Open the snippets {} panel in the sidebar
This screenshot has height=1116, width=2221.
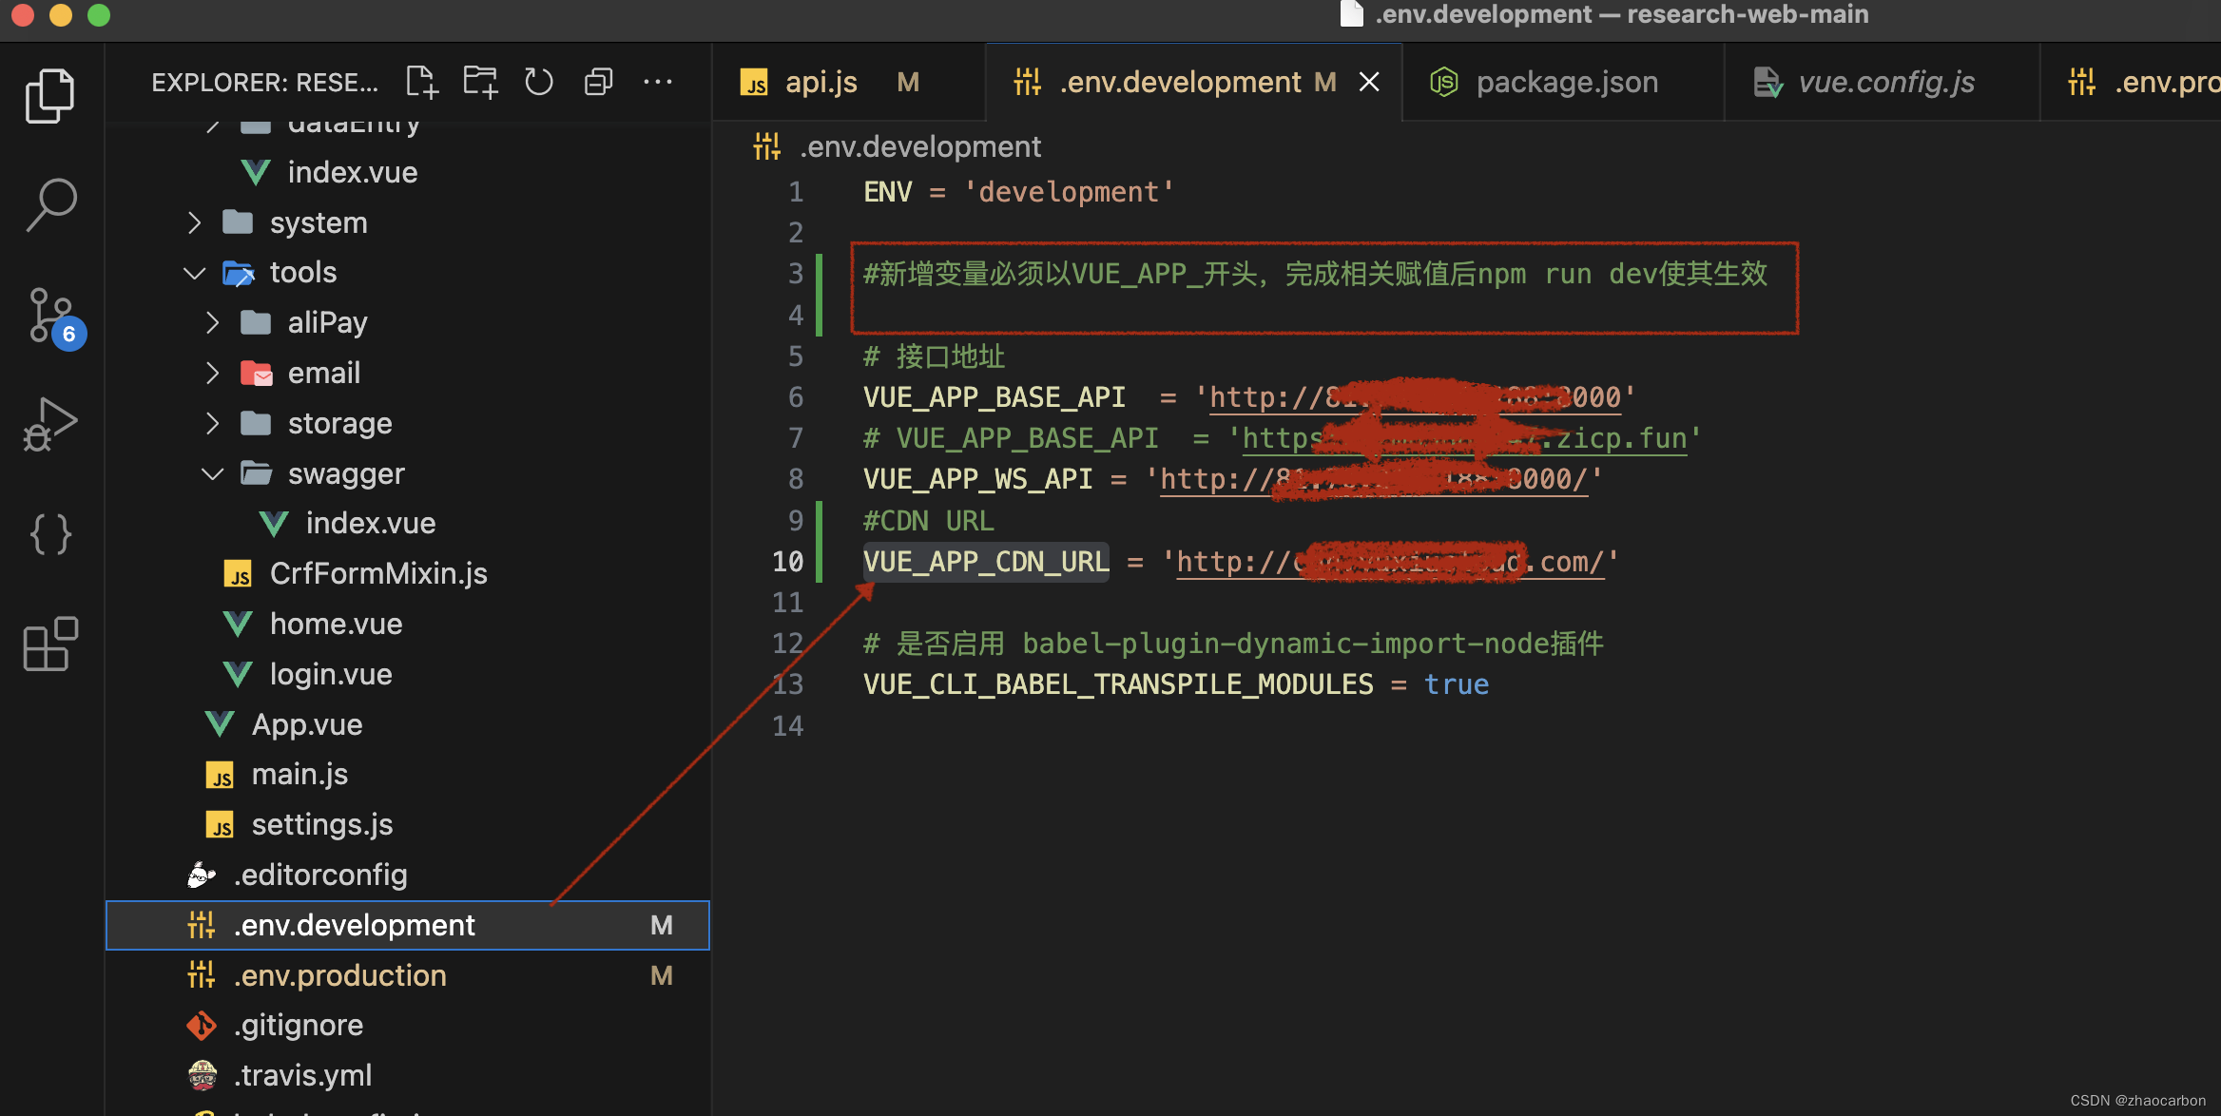point(49,534)
